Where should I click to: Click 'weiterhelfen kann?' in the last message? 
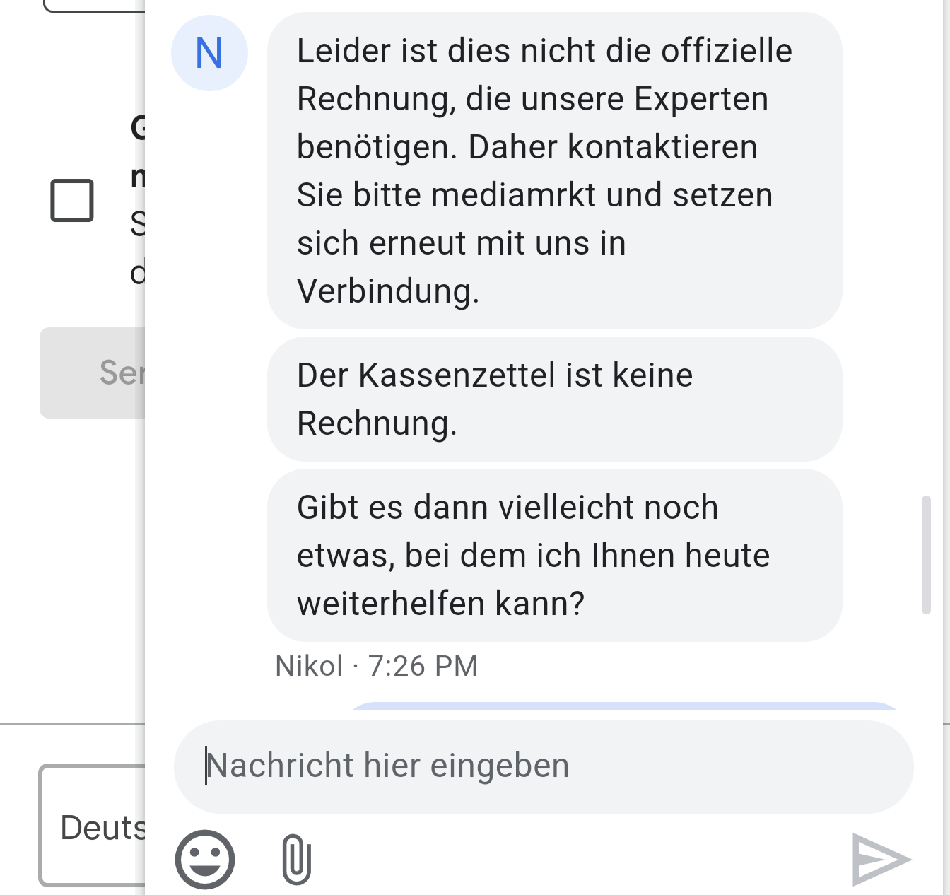click(x=440, y=604)
